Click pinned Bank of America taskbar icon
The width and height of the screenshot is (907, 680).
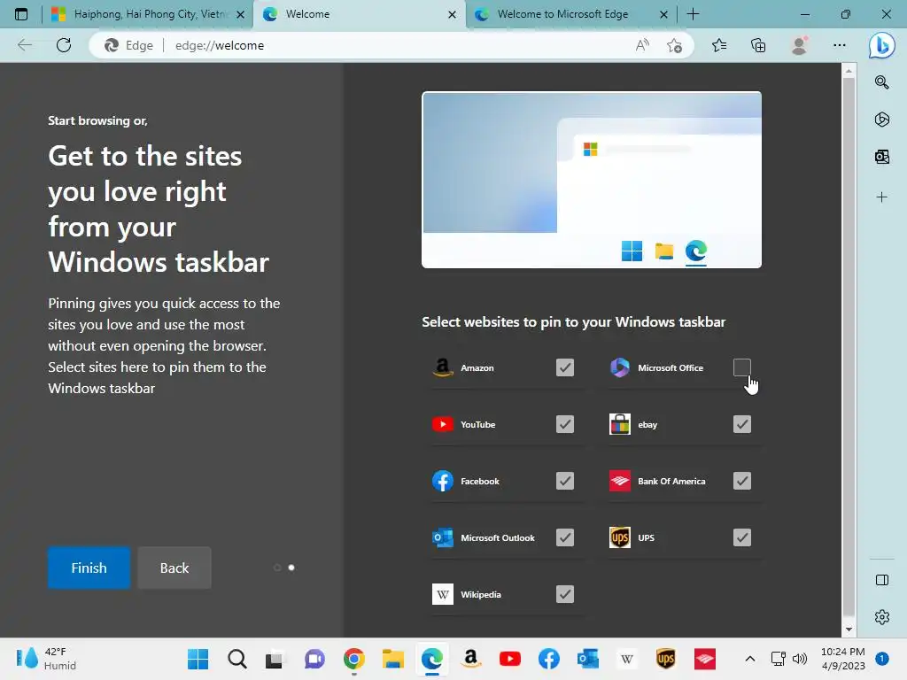[705, 659]
